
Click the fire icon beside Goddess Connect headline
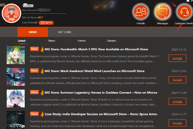[x=42, y=92]
